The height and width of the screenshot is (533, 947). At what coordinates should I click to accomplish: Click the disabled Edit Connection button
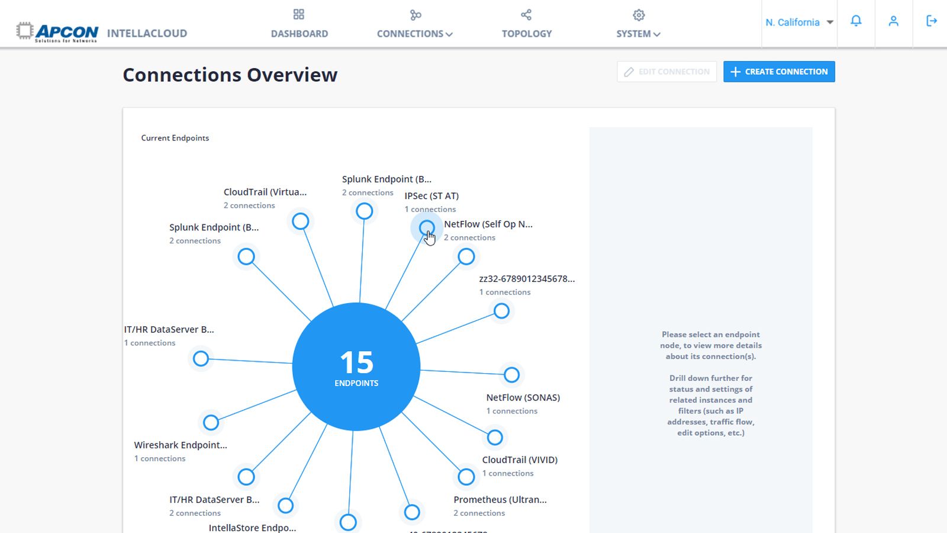666,71
